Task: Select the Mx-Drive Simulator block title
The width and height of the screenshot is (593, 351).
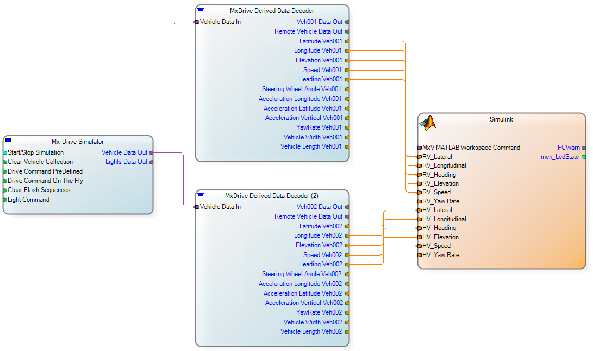Action: (x=78, y=142)
